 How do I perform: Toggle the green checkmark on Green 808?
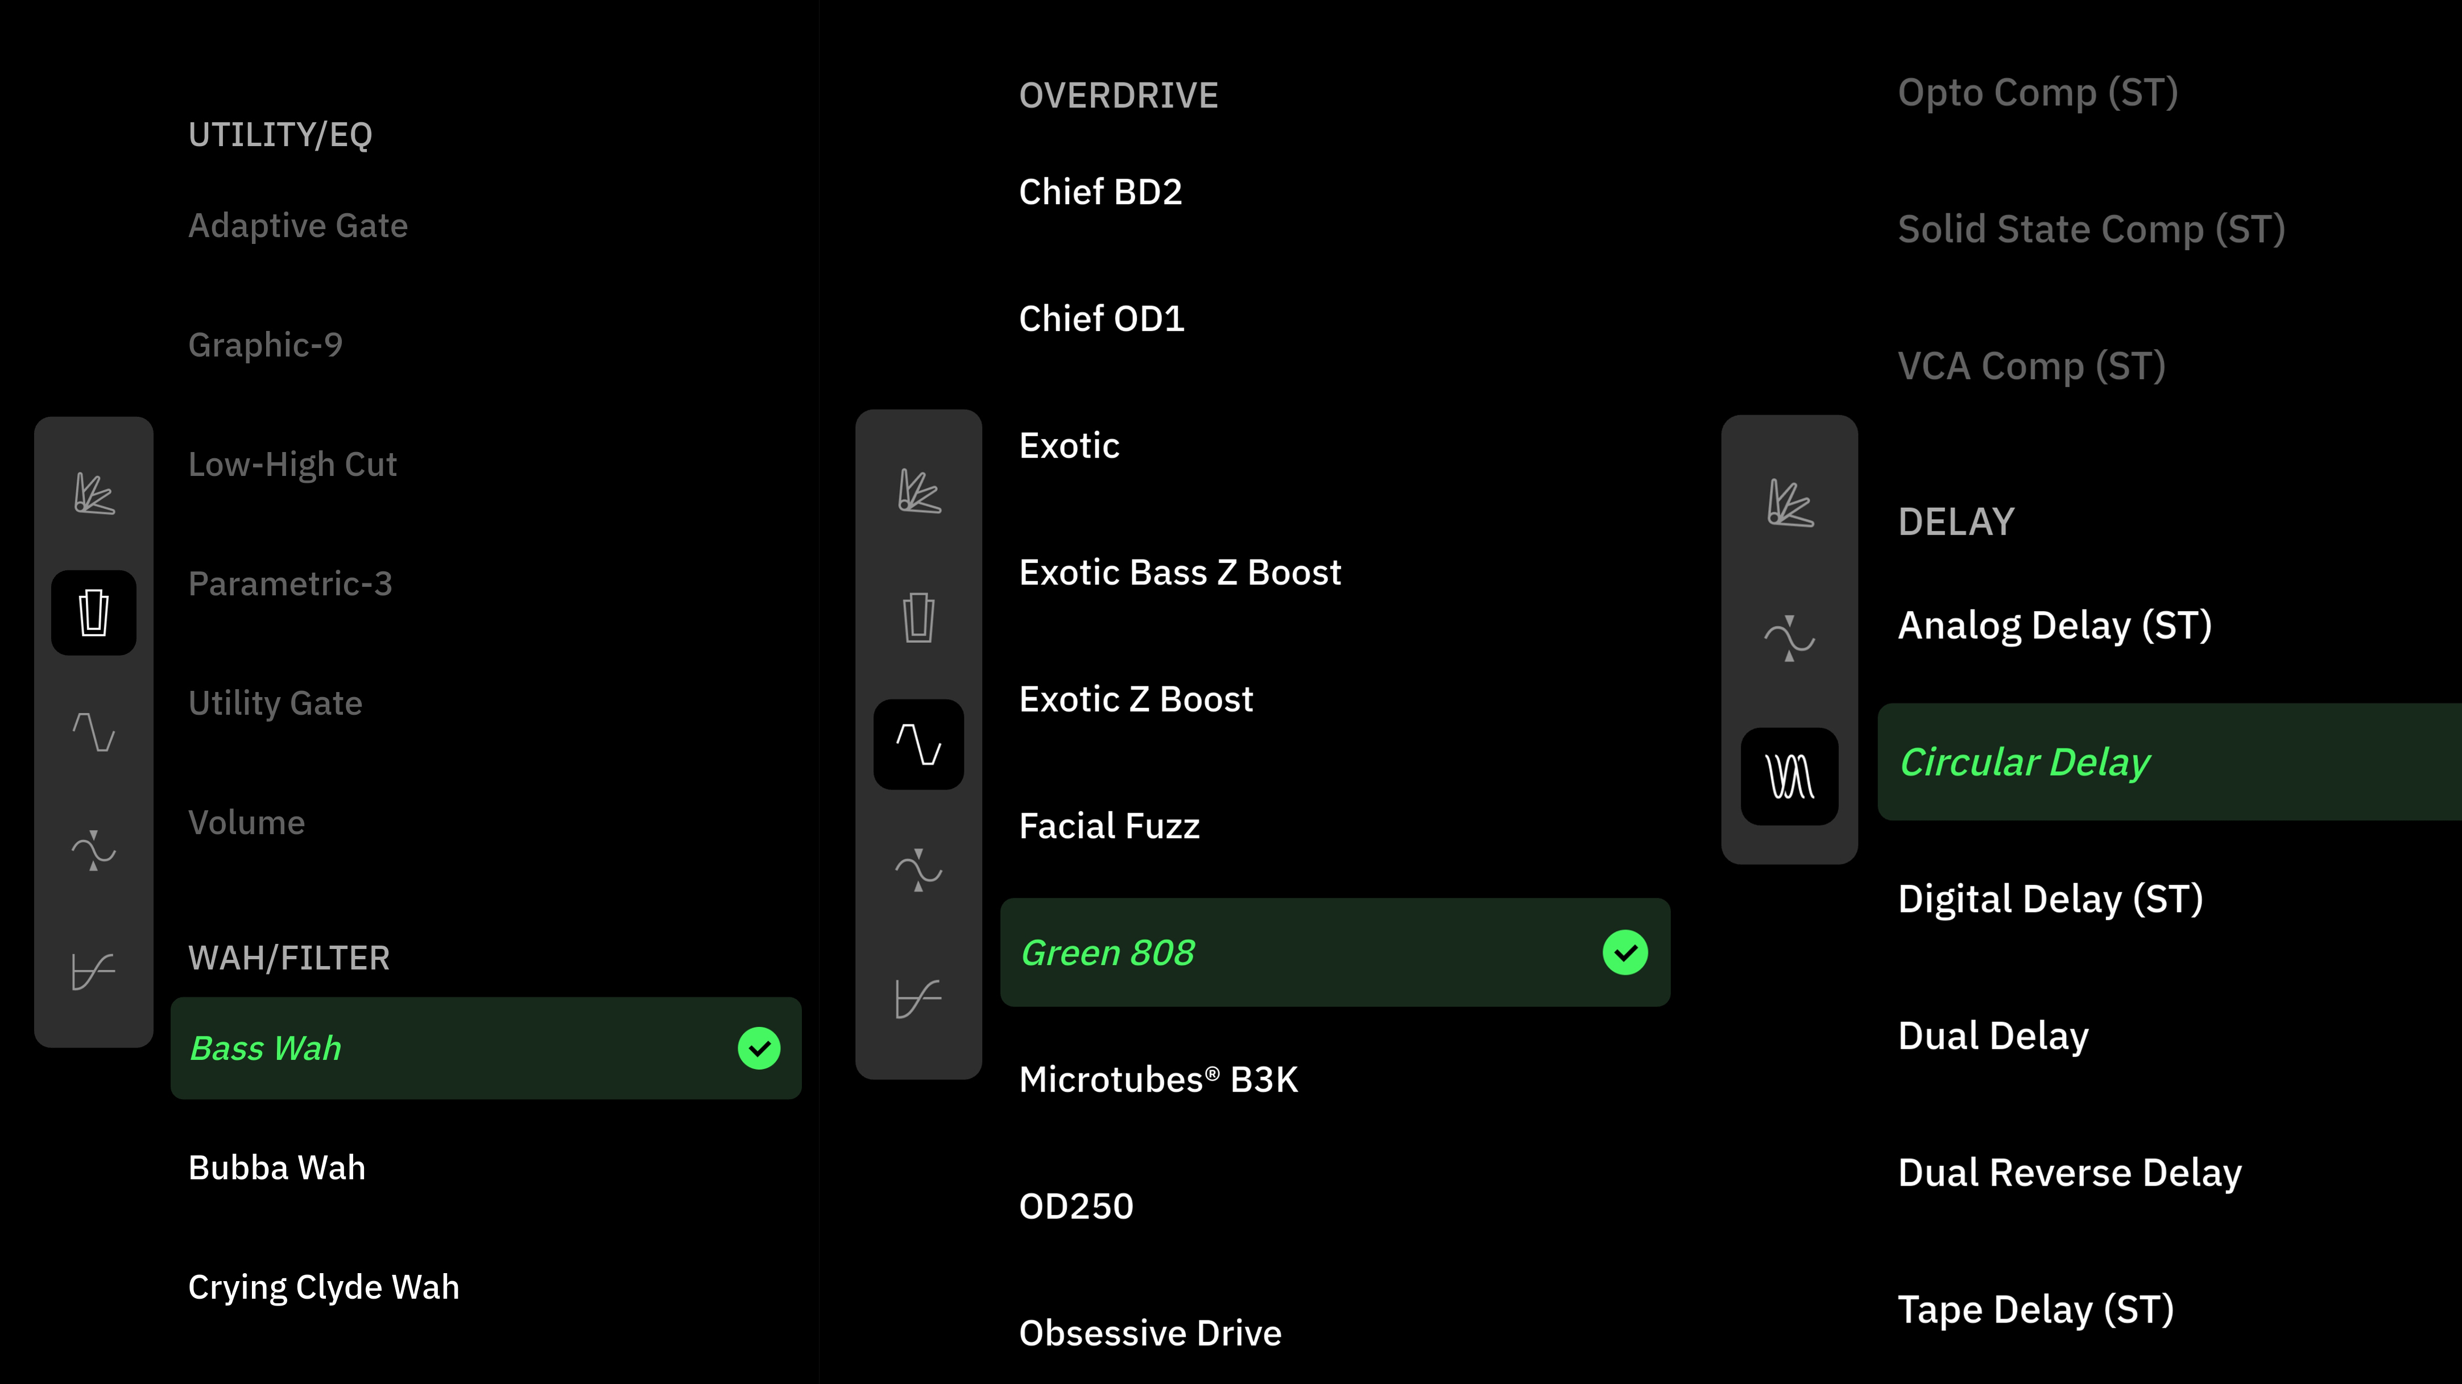click(1625, 953)
